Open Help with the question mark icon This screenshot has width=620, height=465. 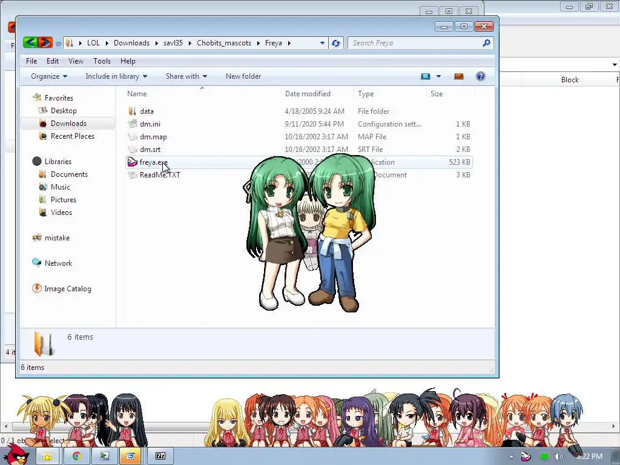(x=480, y=76)
